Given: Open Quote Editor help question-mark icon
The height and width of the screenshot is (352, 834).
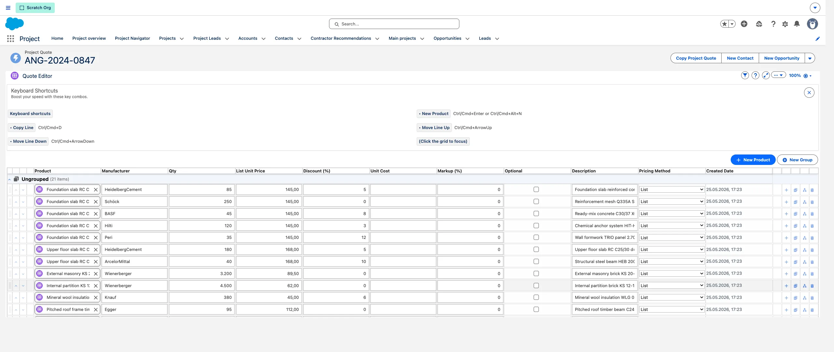Looking at the screenshot, I should [755, 76].
